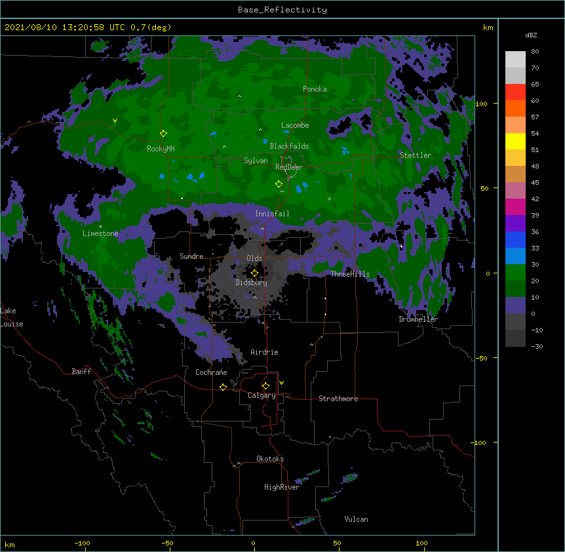565x552 pixels.
Task: Select the pink 42-45 dBZ legend swatch
Action: click(x=515, y=191)
